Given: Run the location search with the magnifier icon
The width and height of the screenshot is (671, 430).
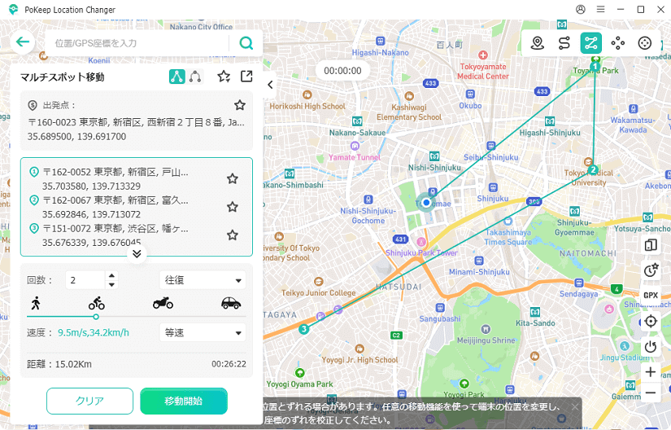Looking at the screenshot, I should coord(246,43).
